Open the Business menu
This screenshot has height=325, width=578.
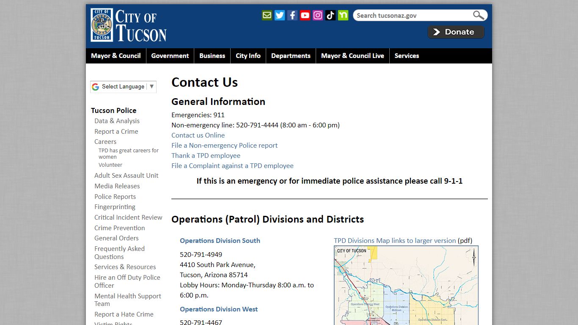tap(212, 56)
